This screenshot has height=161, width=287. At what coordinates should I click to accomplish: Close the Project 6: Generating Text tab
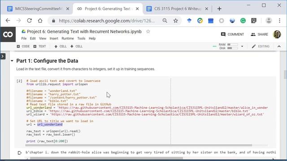tap(137, 9)
